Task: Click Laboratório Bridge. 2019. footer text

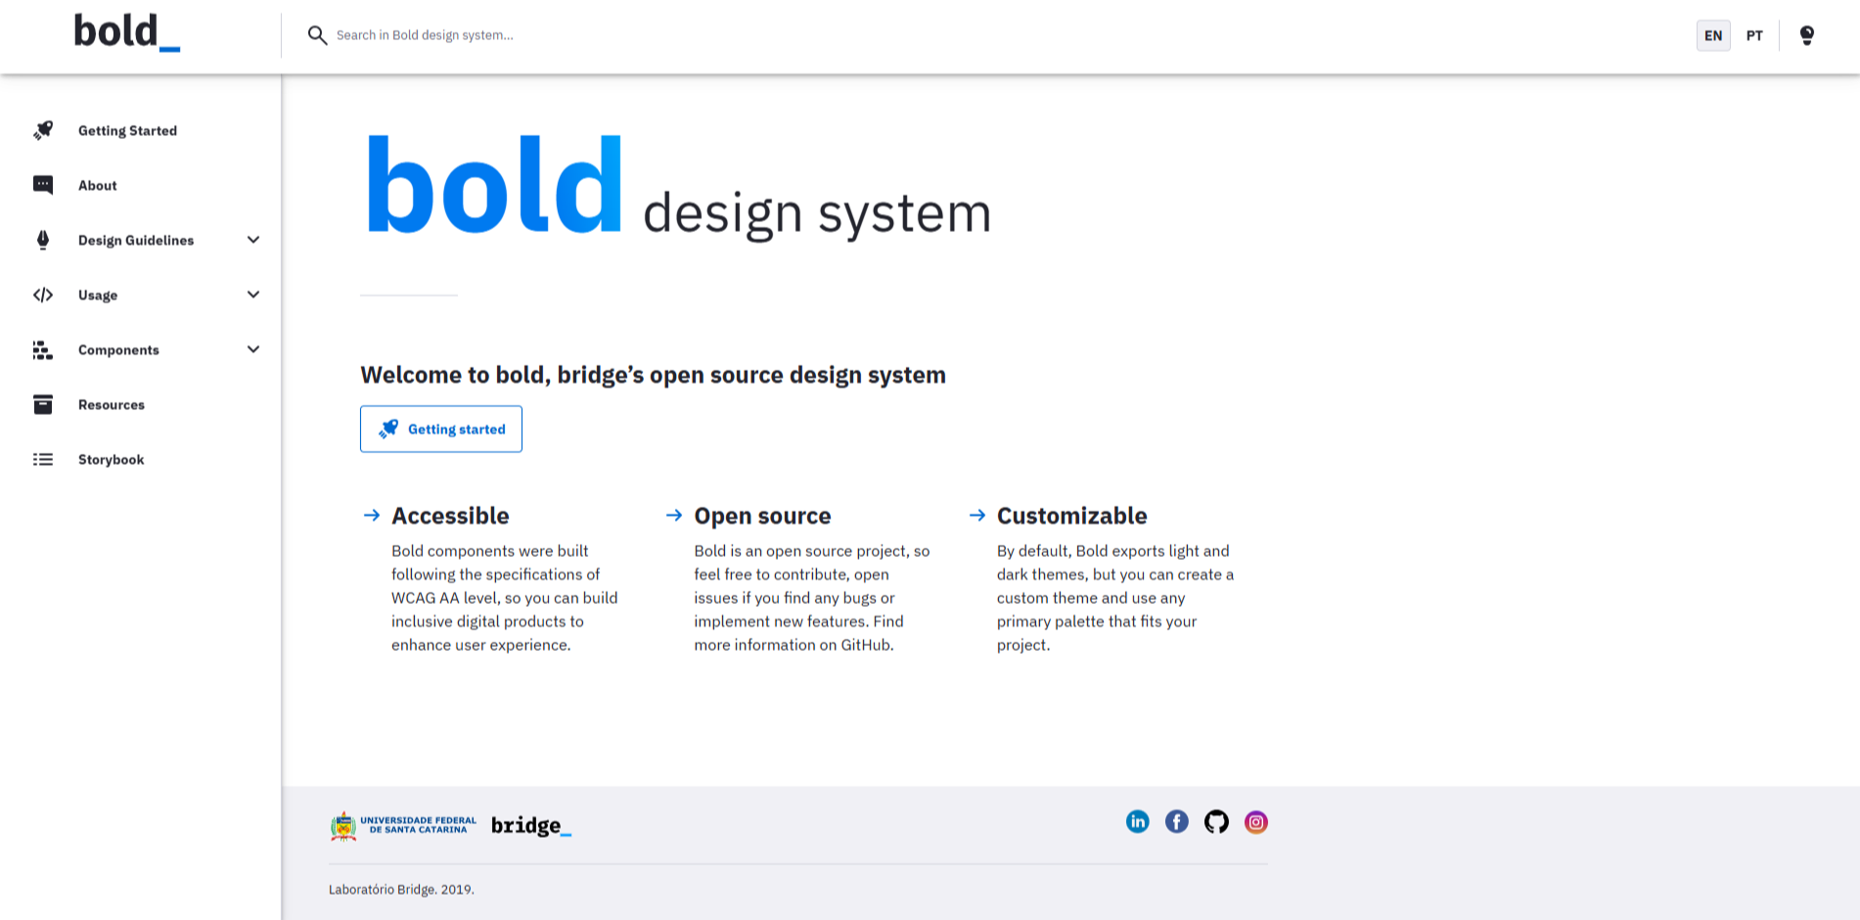Action: [x=401, y=890]
